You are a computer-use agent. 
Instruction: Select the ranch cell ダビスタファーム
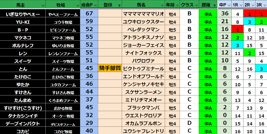point(63,123)
